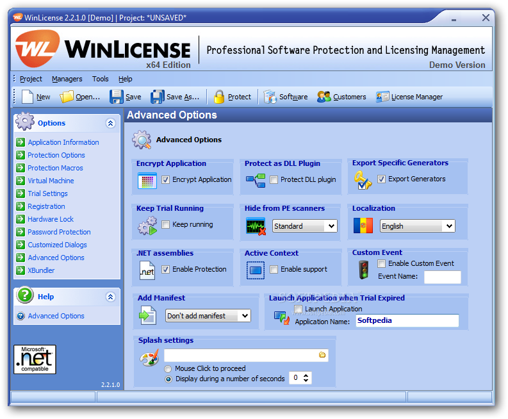Open Advanced Options help topic link
The width and height of the screenshot is (508, 419).
56,316
